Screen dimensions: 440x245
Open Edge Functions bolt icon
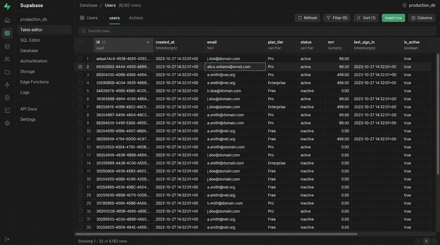click(7, 85)
